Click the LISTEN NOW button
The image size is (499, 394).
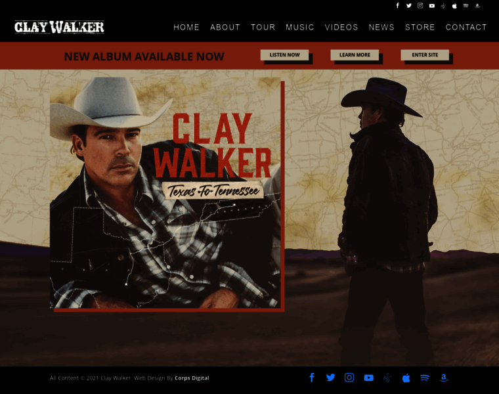click(284, 55)
